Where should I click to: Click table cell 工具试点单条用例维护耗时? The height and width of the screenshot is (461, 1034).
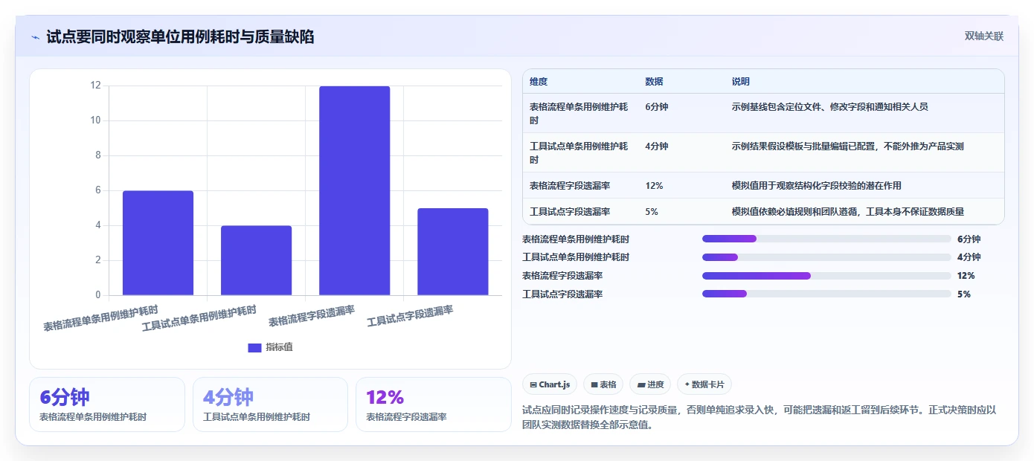coord(579,152)
